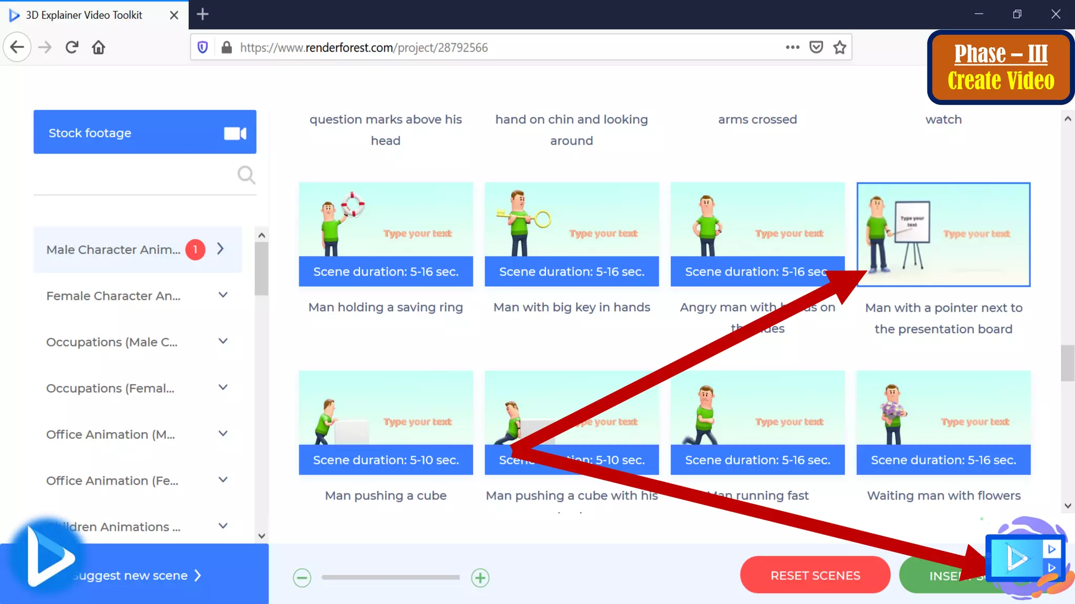This screenshot has height=604, width=1075.
Task: Click the RESET SCENES button
Action: click(x=815, y=575)
